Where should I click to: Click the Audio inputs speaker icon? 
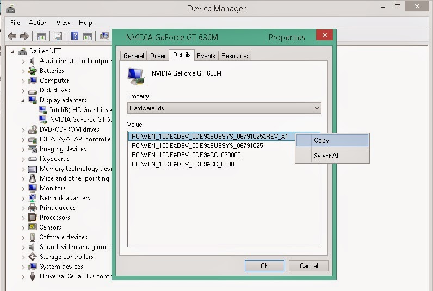[x=32, y=61]
